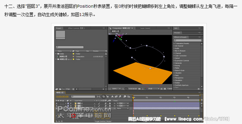Click the Toggle Switches / Modes button
This screenshot has width=242, height=124.
103,121
